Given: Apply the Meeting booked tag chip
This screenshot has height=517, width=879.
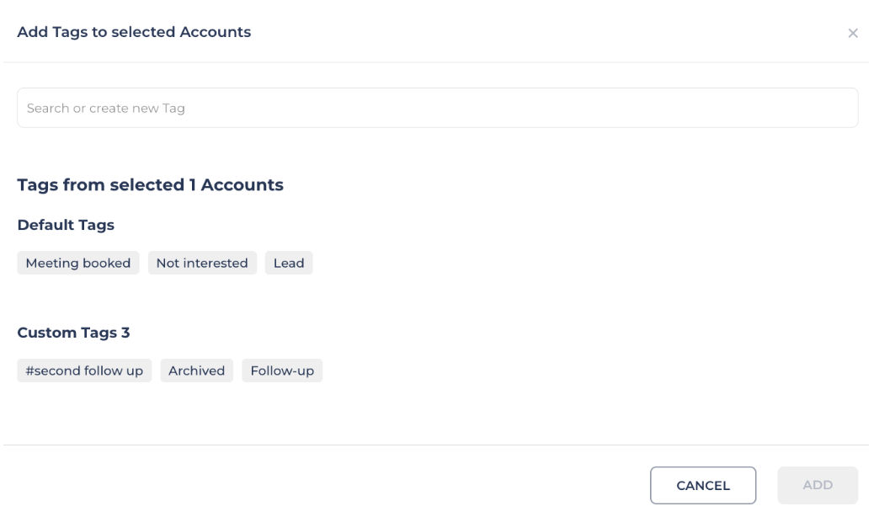Looking at the screenshot, I should [x=78, y=263].
